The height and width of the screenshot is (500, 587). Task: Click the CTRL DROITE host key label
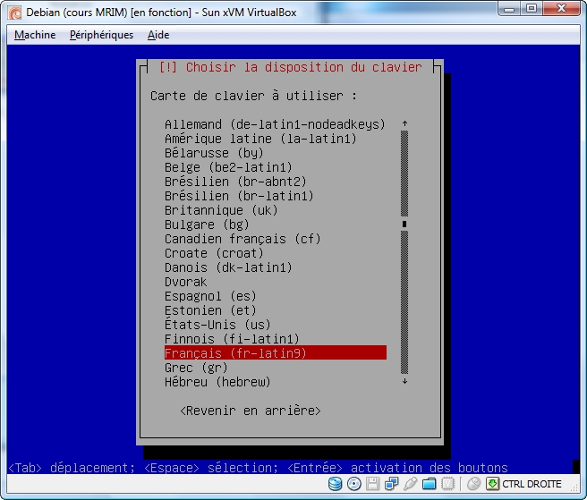point(532,484)
